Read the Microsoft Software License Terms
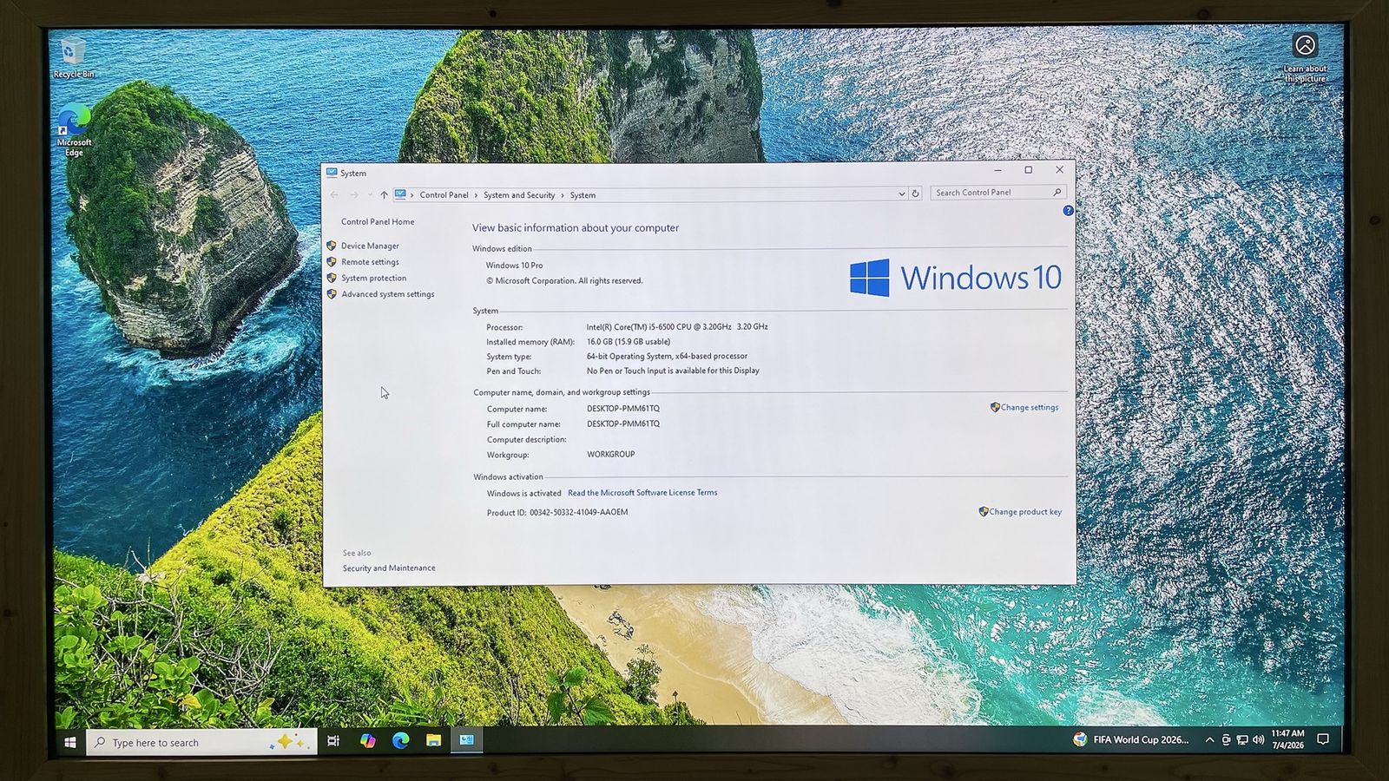 click(642, 493)
